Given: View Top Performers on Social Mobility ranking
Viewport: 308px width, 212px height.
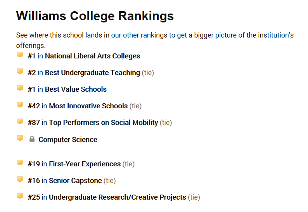Looking at the screenshot, I should [x=103, y=123].
